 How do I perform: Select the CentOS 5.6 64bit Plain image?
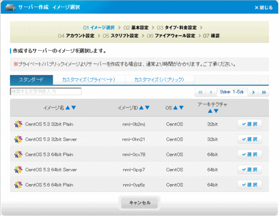pyautogui.click(x=250, y=185)
